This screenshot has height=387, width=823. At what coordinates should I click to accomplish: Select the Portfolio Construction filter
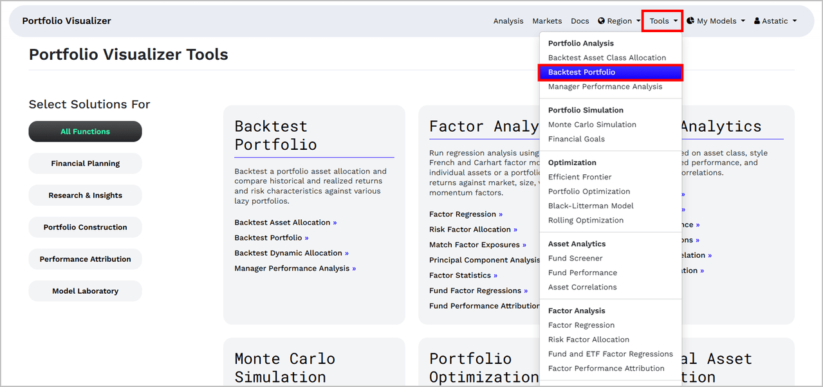(x=85, y=227)
